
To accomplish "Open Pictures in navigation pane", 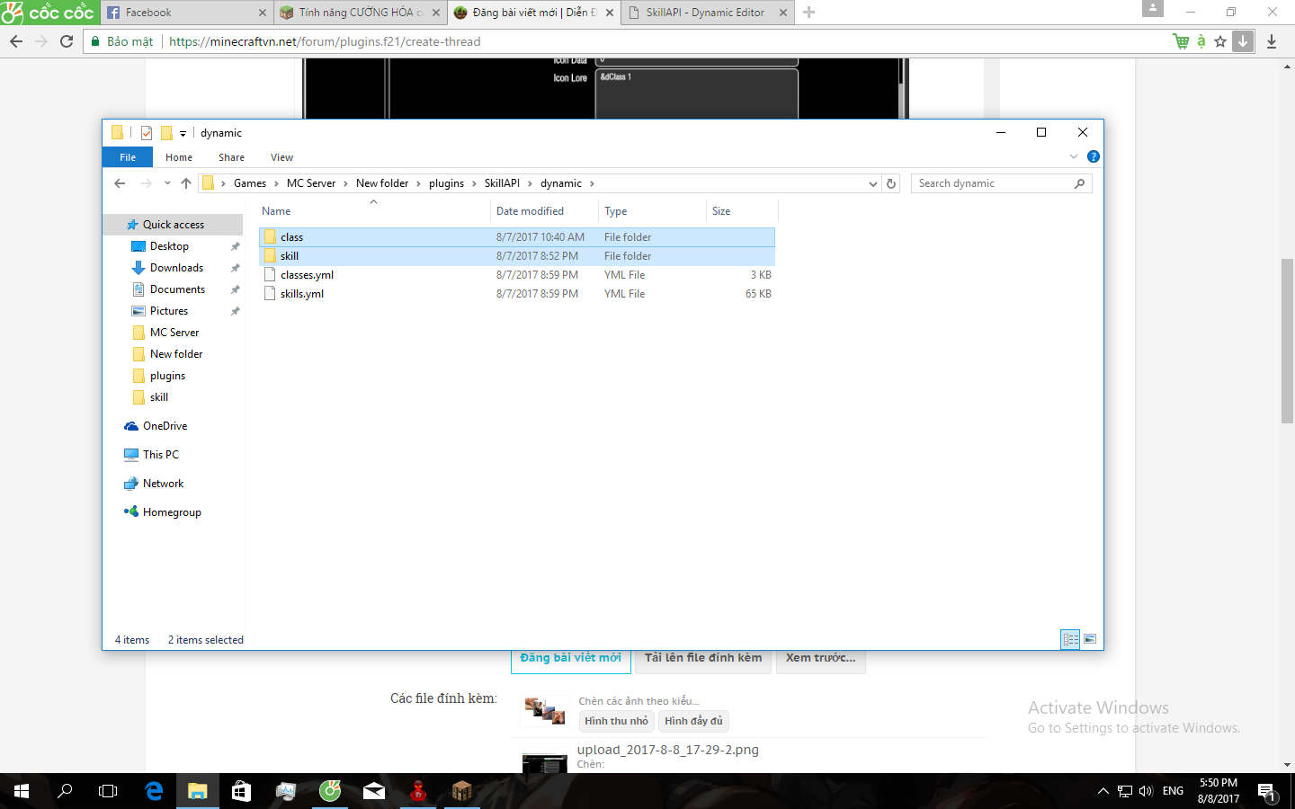I will coord(169,311).
